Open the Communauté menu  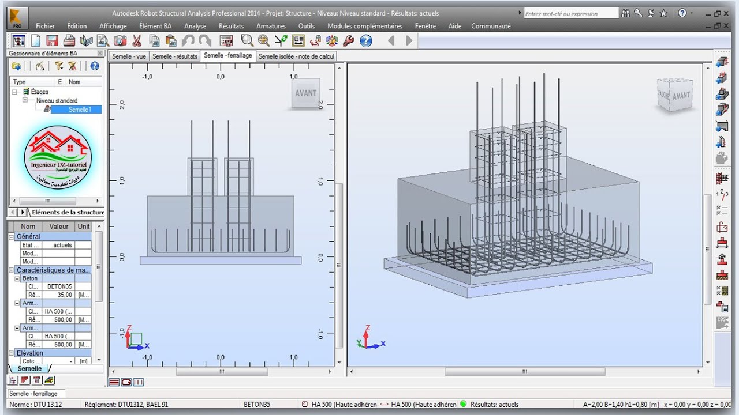point(491,26)
